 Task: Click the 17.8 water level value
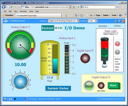point(50,78)
